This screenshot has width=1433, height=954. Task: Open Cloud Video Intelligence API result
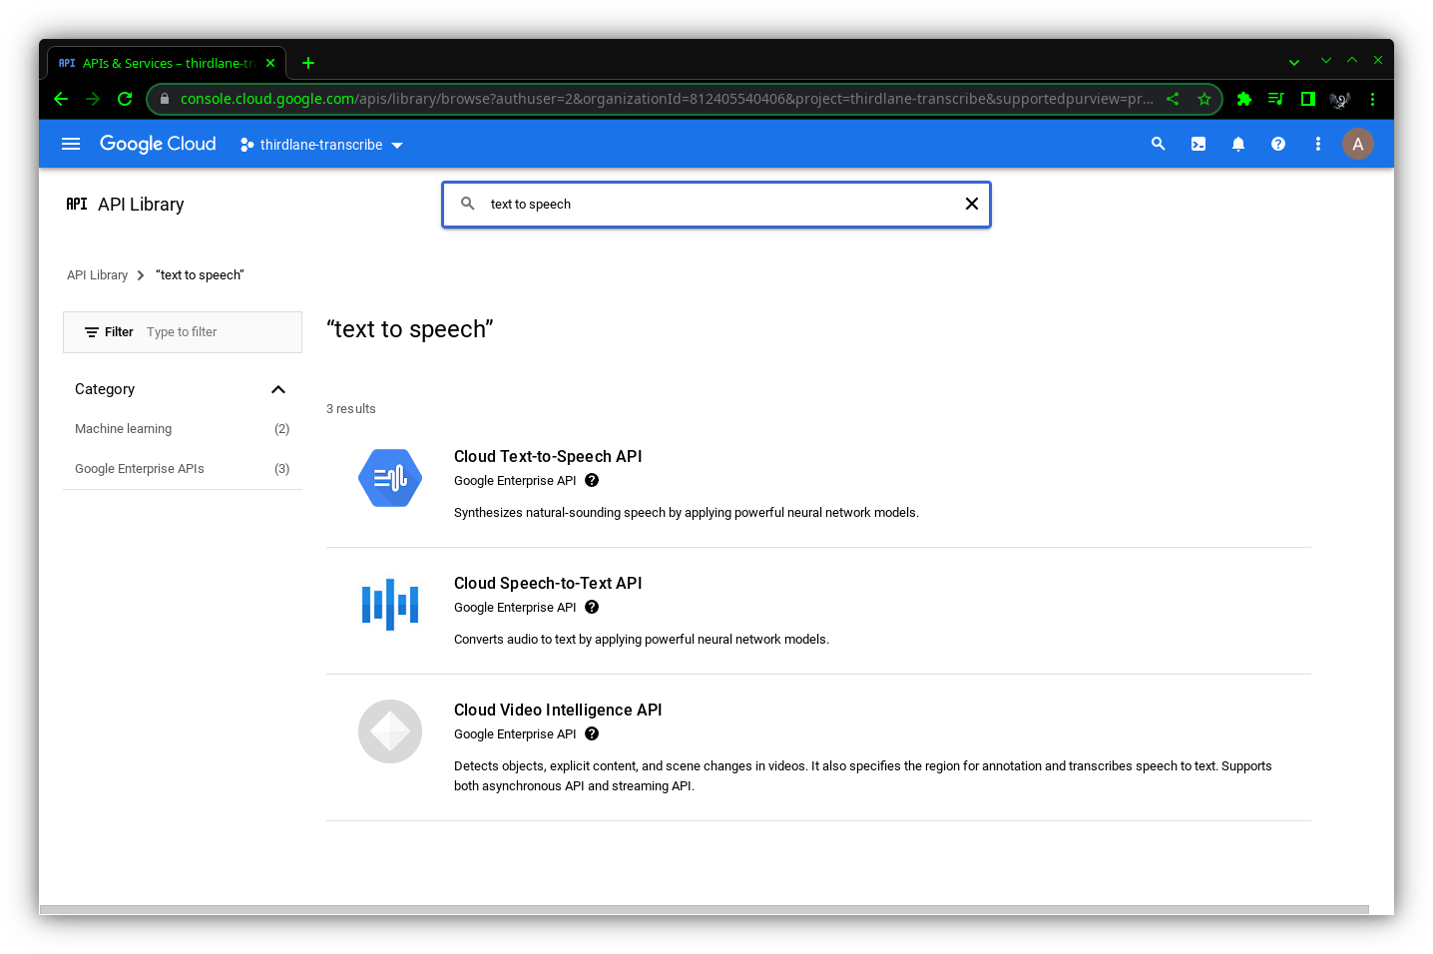558,710
